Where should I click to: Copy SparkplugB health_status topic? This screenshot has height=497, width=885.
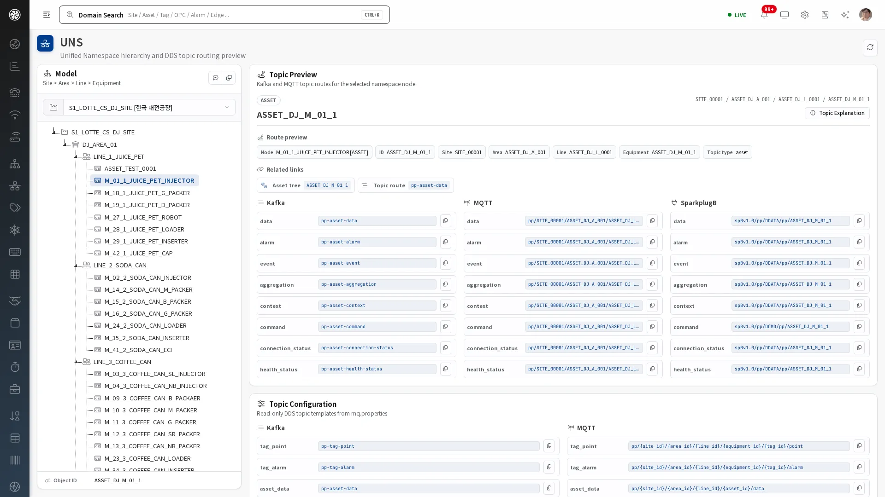[x=859, y=369]
